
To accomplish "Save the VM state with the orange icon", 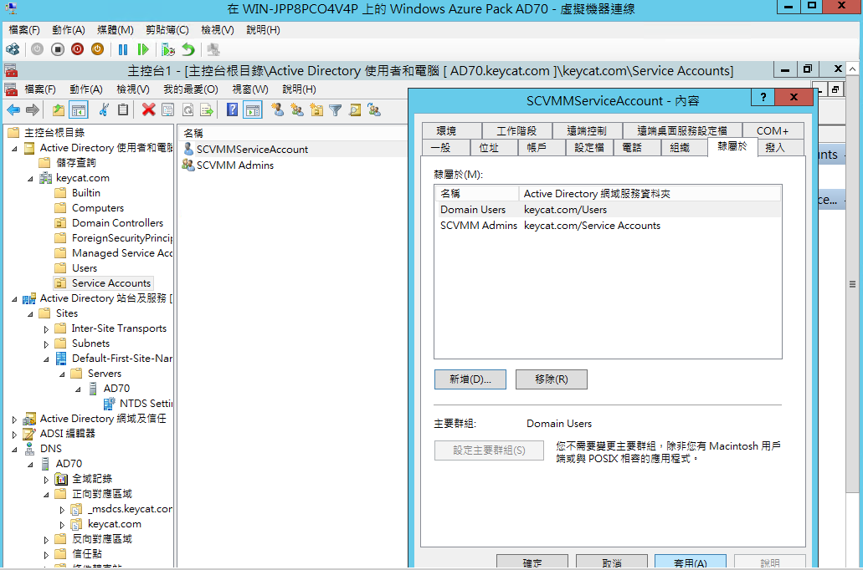I will (97, 49).
